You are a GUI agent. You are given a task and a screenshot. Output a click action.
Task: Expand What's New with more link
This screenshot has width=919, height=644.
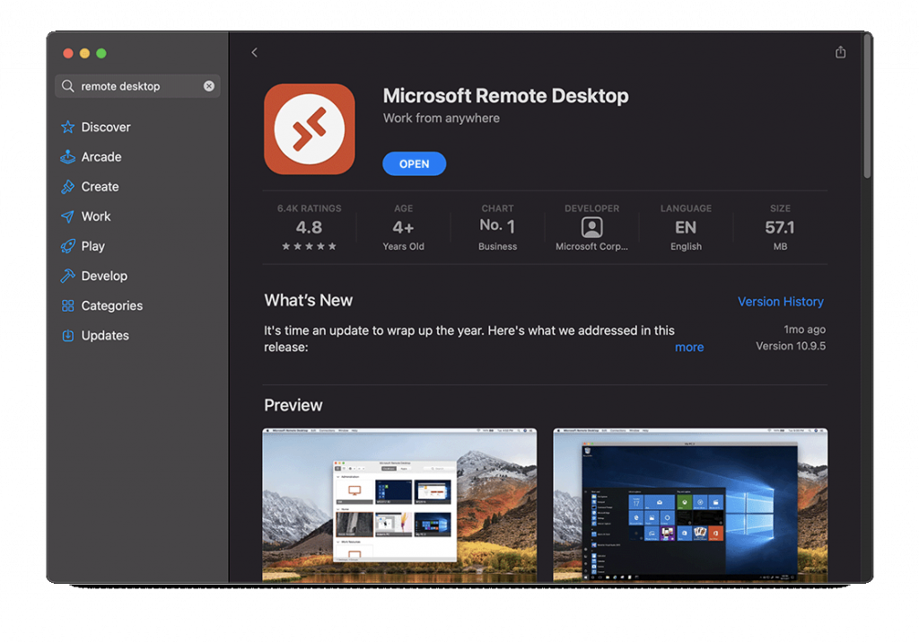tap(688, 348)
